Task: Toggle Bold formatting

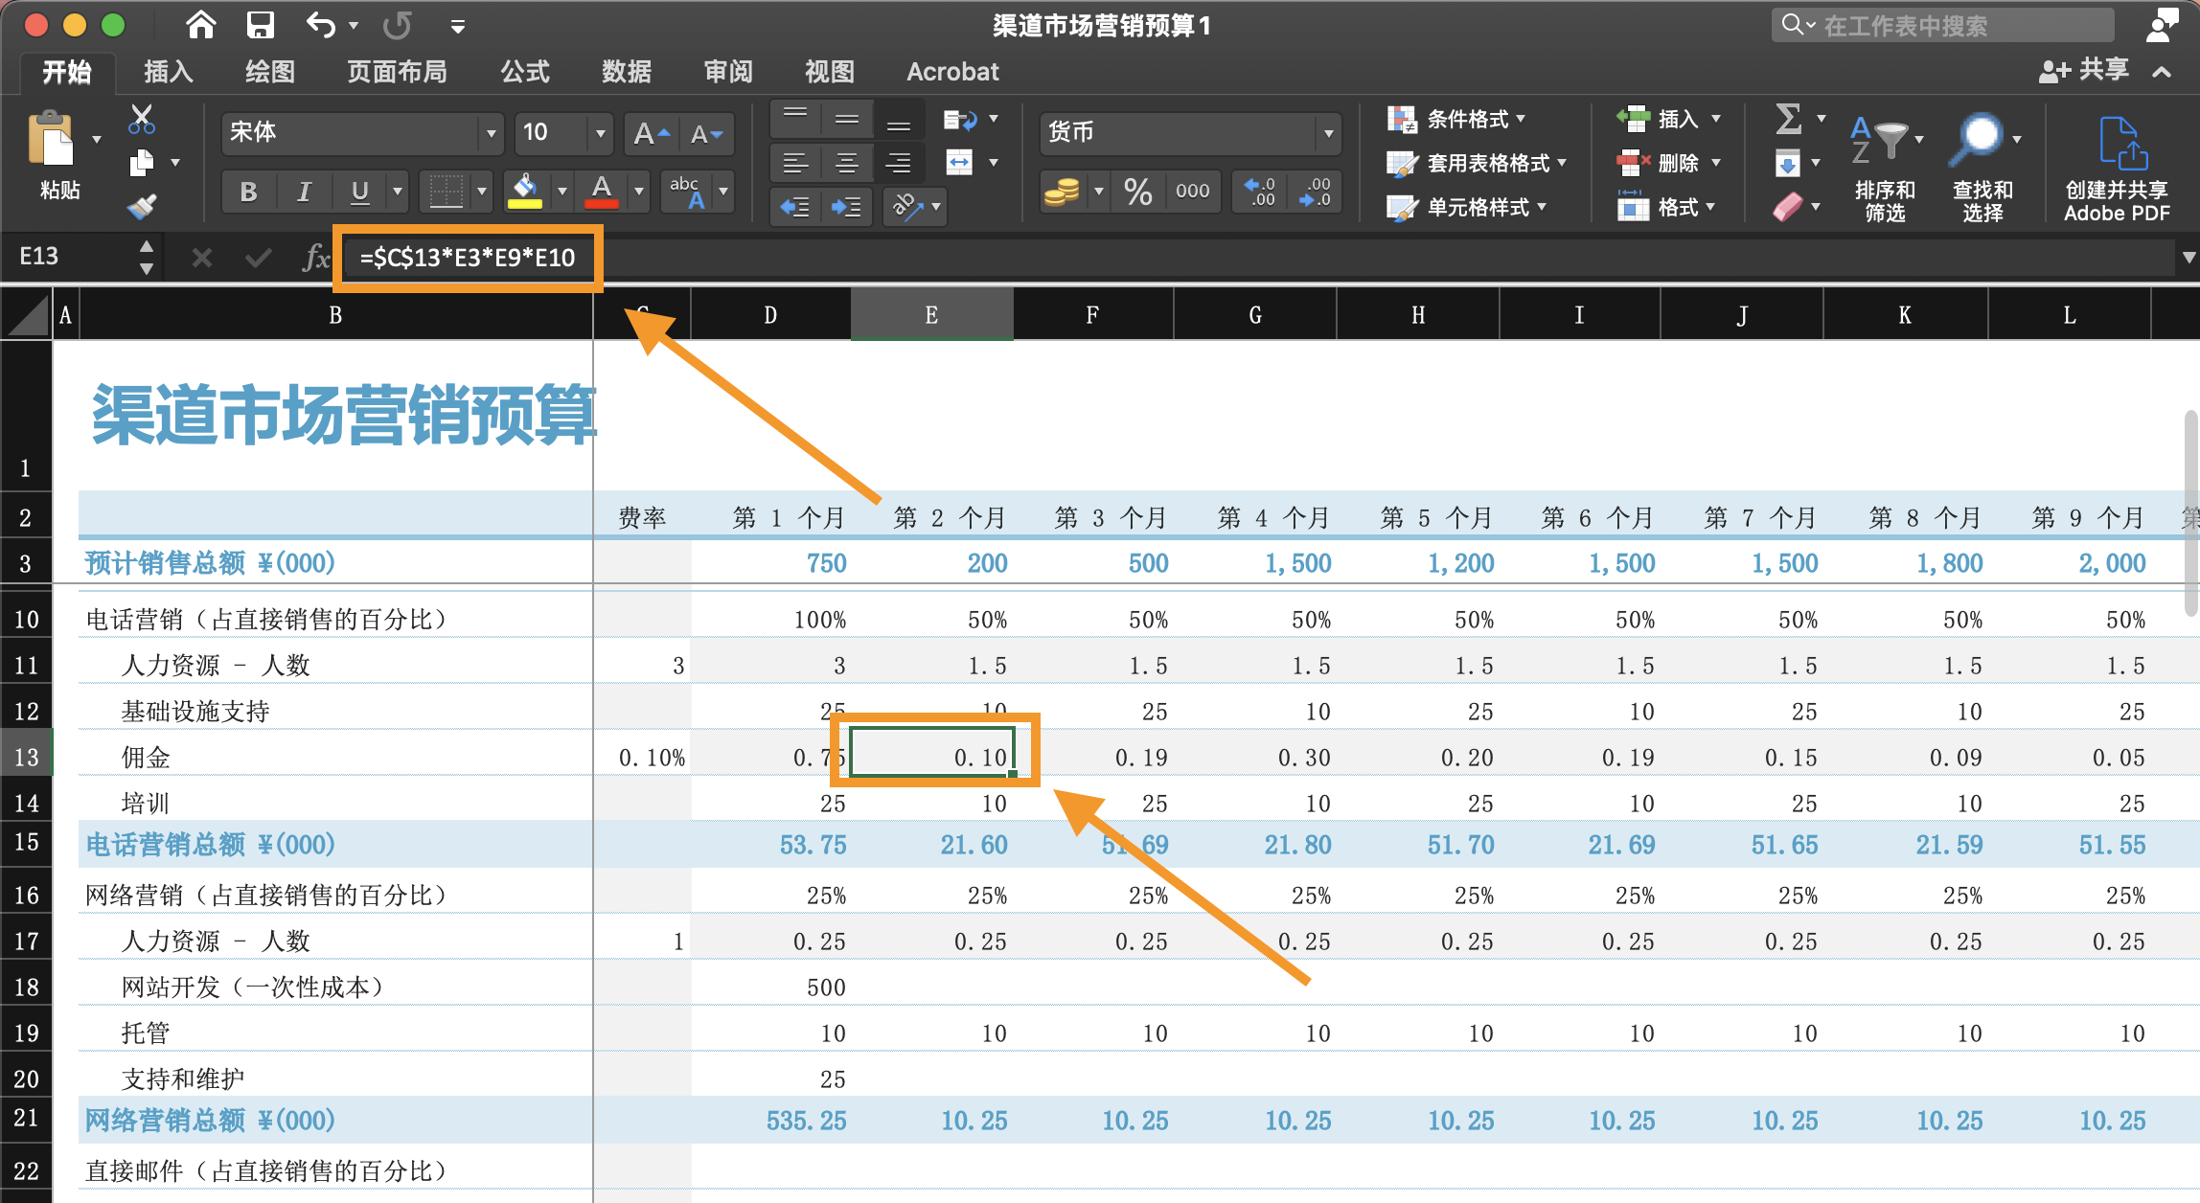Action: 248,193
